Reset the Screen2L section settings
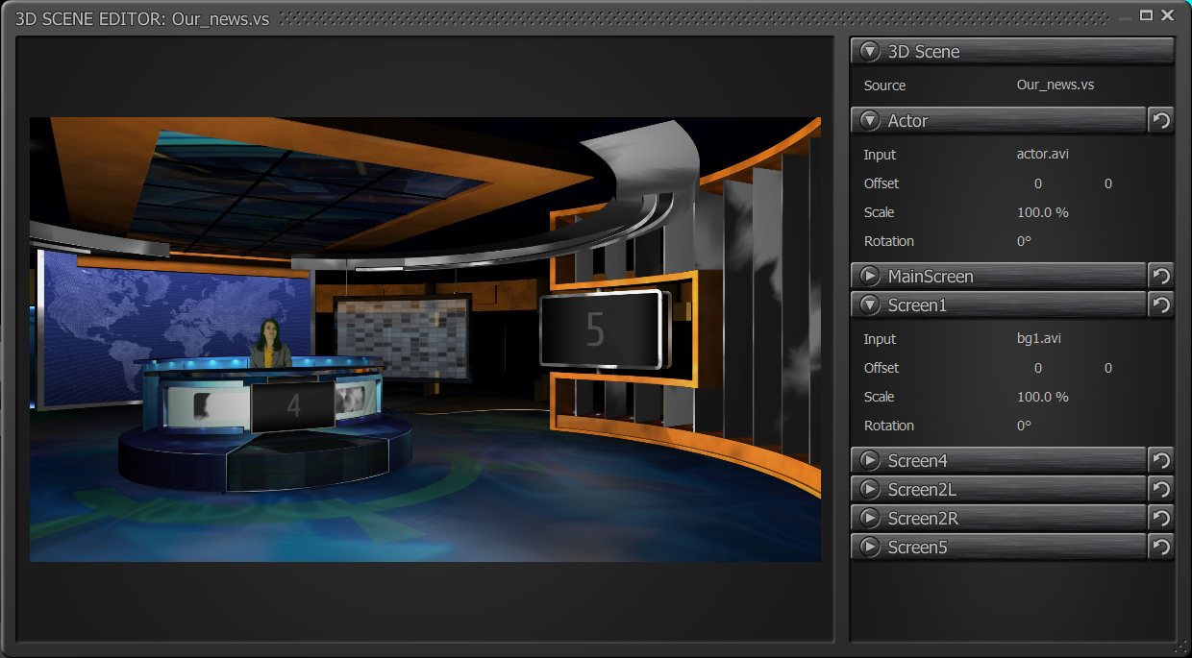Image resolution: width=1192 pixels, height=658 pixels. (1161, 489)
